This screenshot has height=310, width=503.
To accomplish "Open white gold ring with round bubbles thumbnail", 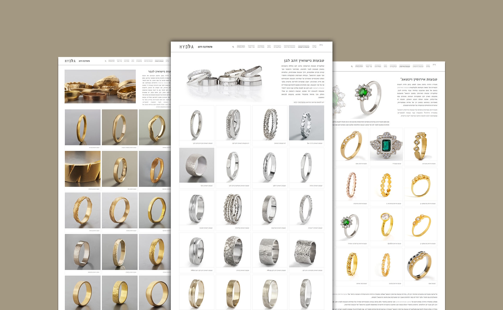I will [306, 123].
